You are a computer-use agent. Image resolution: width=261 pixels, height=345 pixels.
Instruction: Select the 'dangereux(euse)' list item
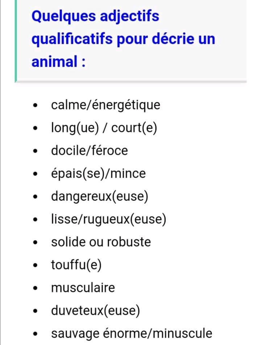coord(100,197)
